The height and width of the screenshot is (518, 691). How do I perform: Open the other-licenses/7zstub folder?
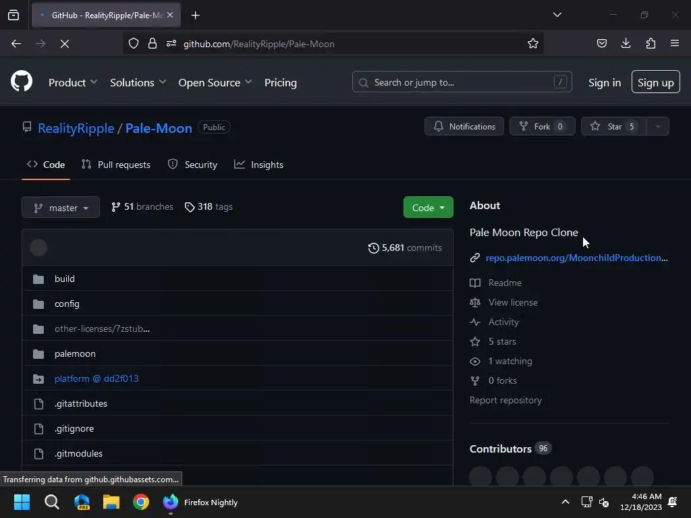103,328
